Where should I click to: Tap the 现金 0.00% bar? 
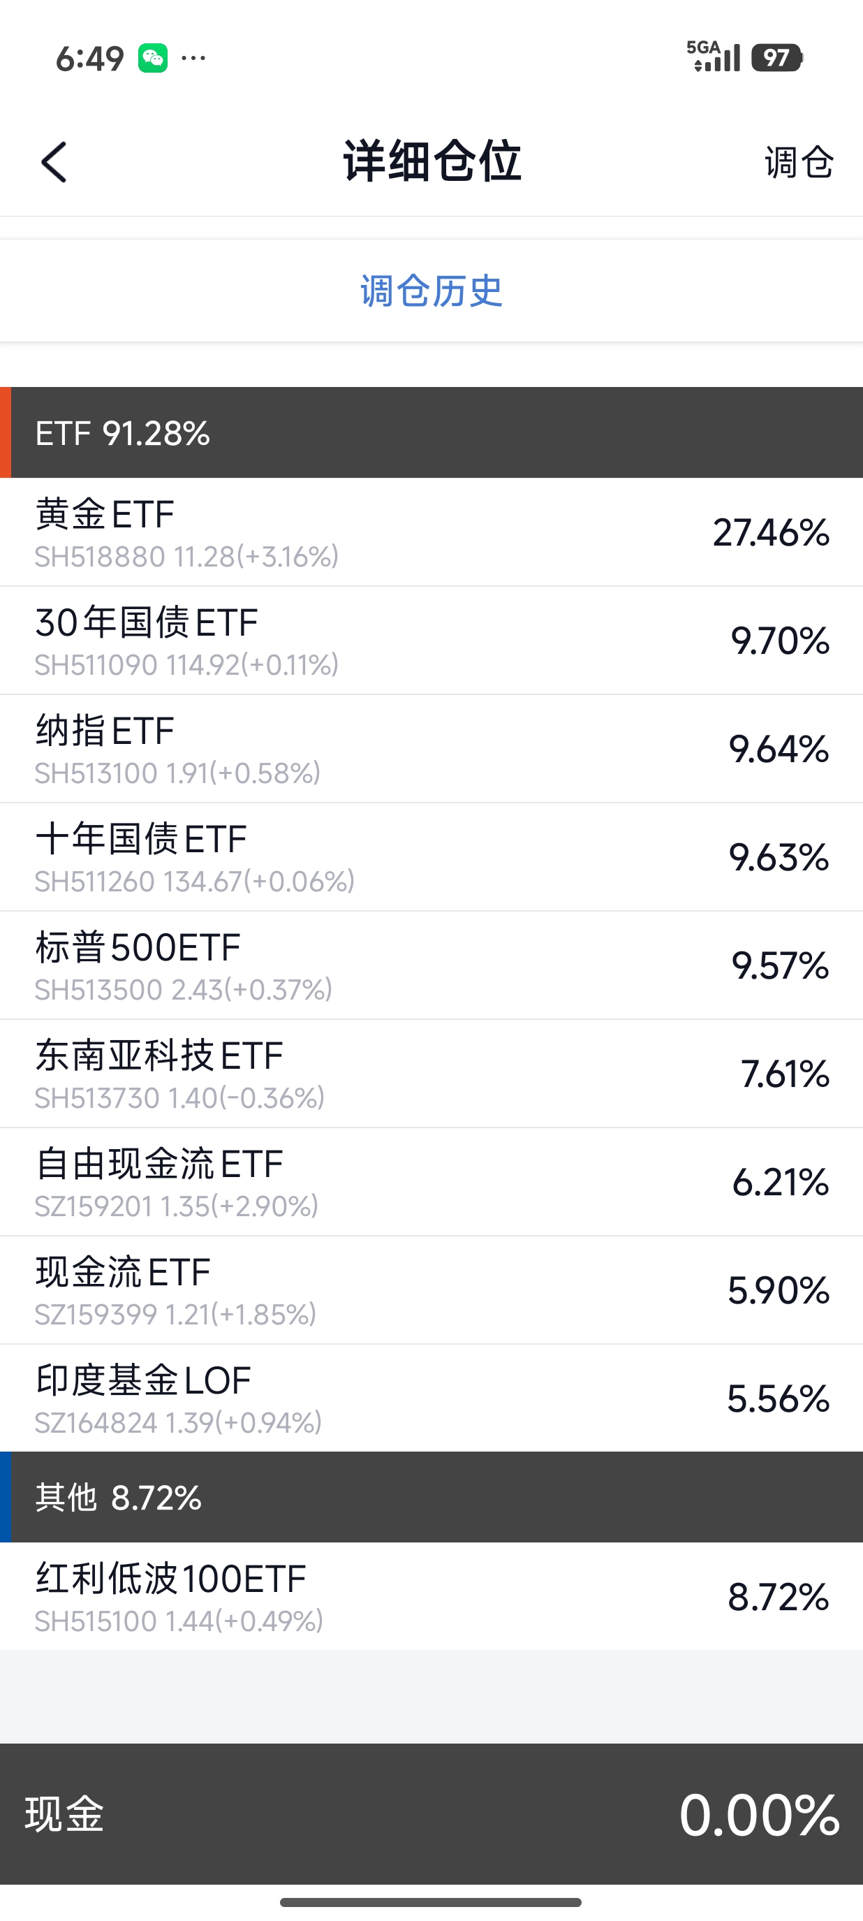[x=431, y=1813]
